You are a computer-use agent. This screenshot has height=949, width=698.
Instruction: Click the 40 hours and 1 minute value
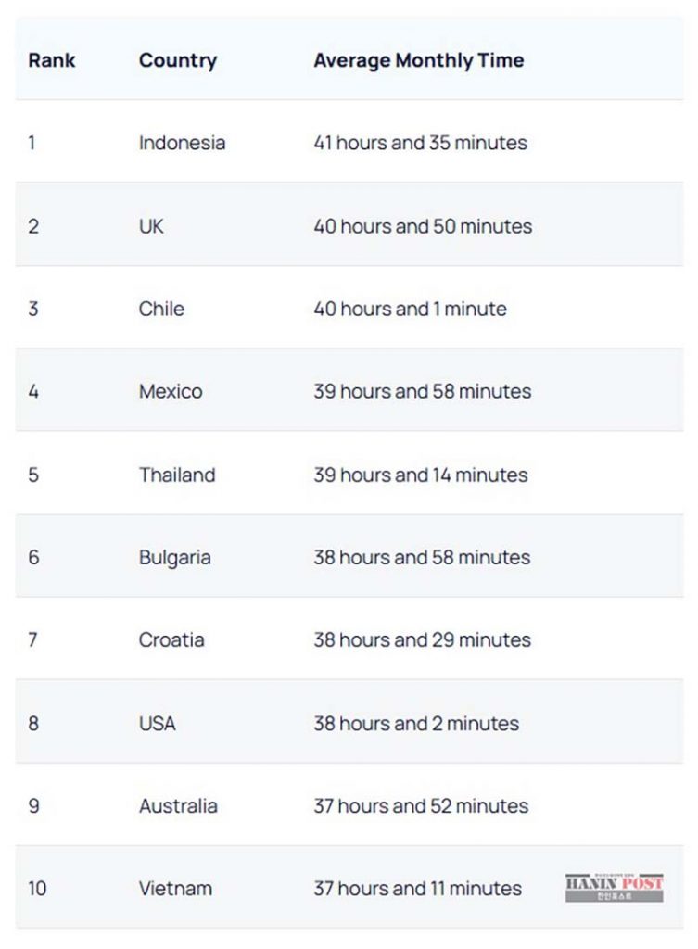coord(410,309)
